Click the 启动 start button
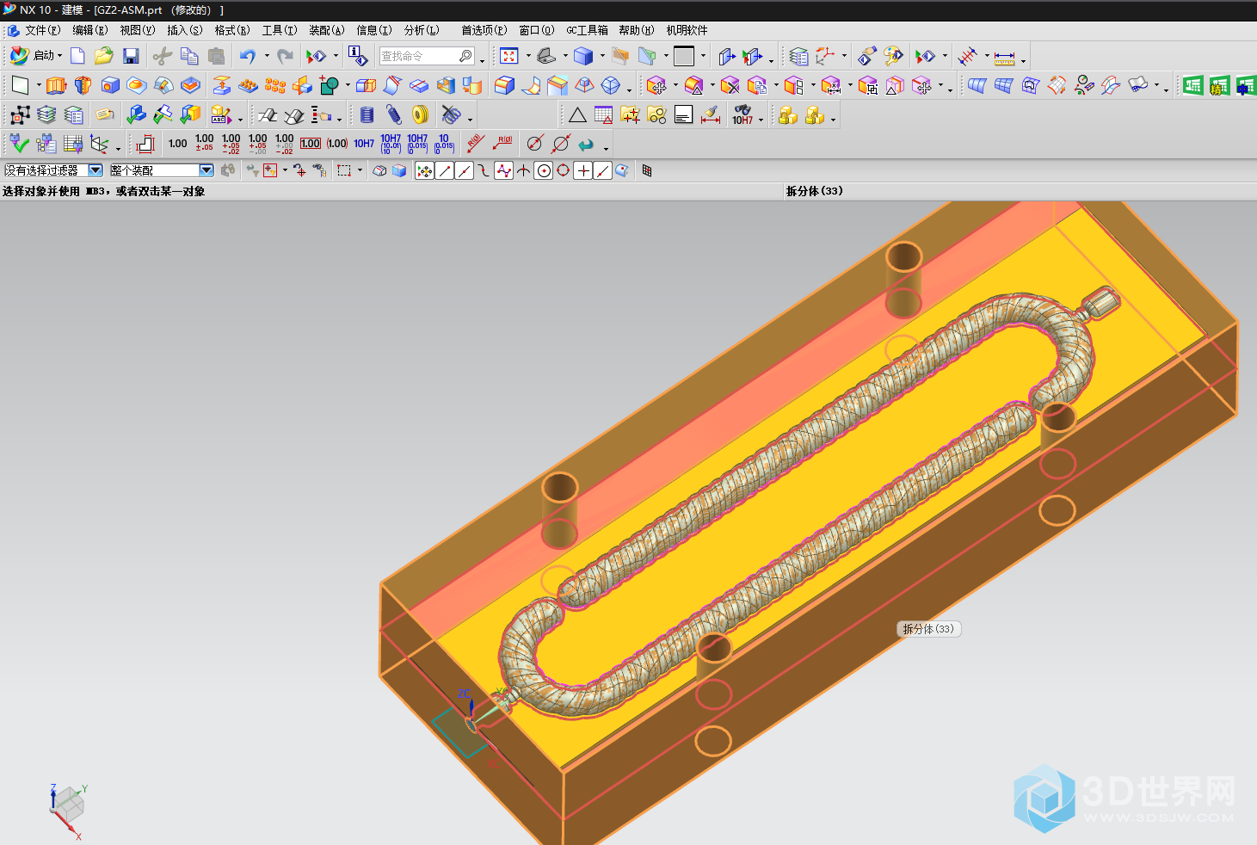Viewport: 1257px width, 845px height. click(34, 56)
